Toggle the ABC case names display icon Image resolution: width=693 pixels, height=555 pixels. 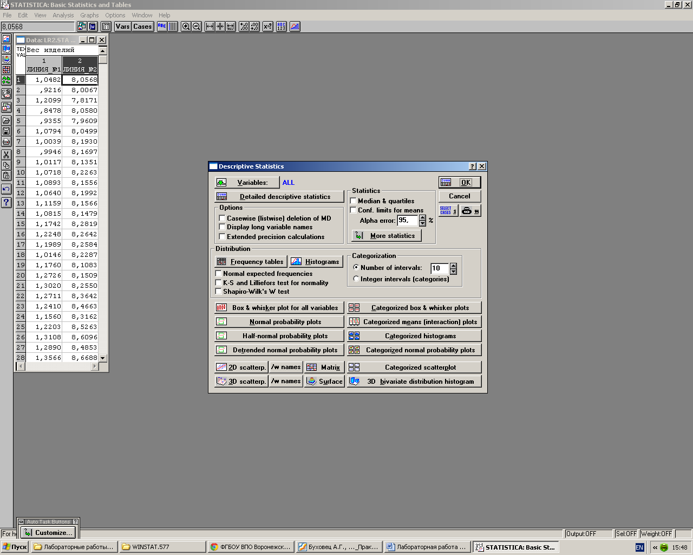162,27
